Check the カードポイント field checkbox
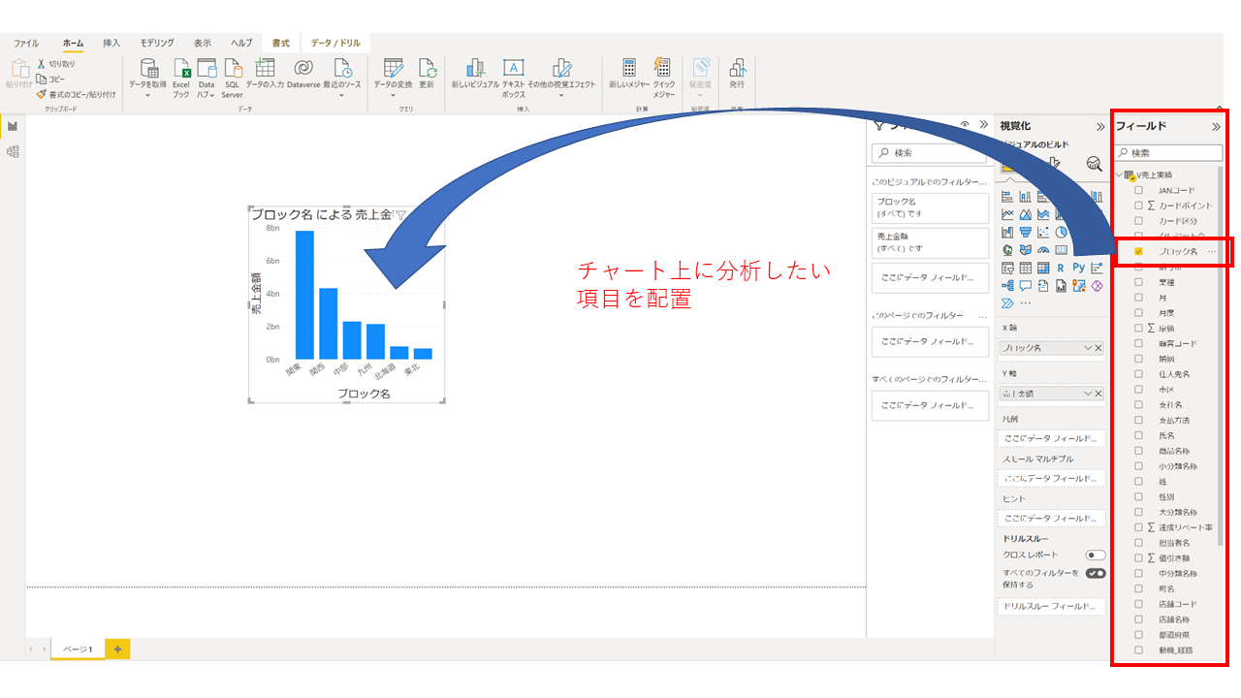The width and height of the screenshot is (1241, 698). (1138, 206)
